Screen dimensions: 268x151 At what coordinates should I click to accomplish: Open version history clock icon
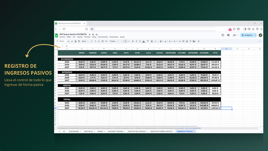coord(223,35)
